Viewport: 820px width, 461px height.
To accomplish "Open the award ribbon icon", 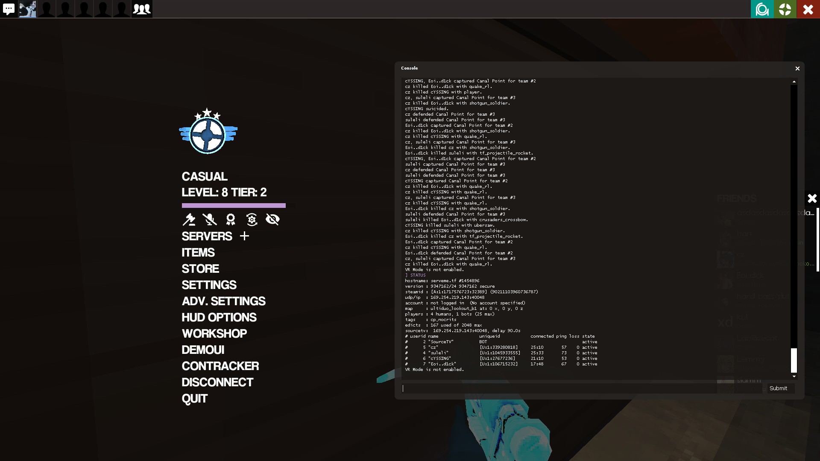I will pyautogui.click(x=231, y=219).
